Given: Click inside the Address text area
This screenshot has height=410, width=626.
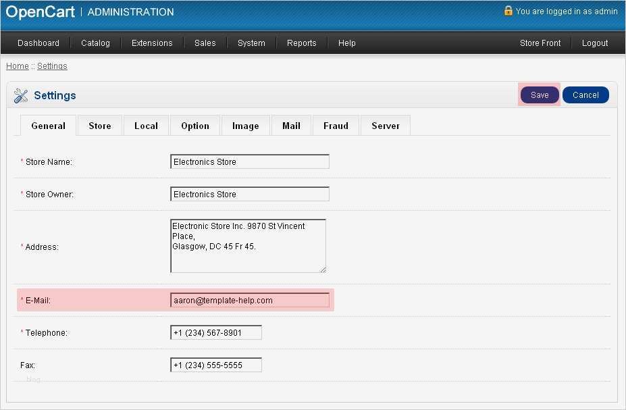Looking at the screenshot, I should tap(249, 246).
